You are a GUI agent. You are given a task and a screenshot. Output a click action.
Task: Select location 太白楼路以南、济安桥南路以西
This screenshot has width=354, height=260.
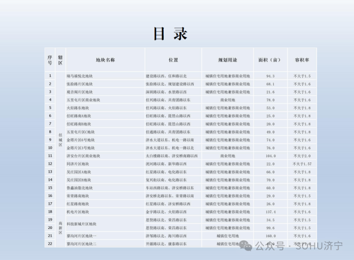(x=172, y=156)
